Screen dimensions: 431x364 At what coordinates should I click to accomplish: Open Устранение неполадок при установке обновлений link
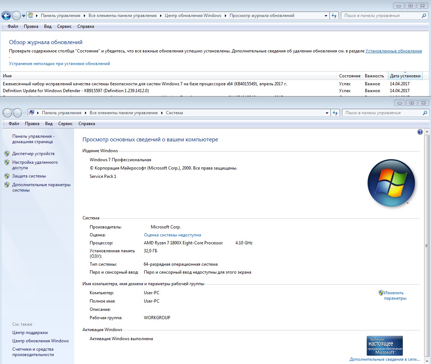(x=59, y=64)
